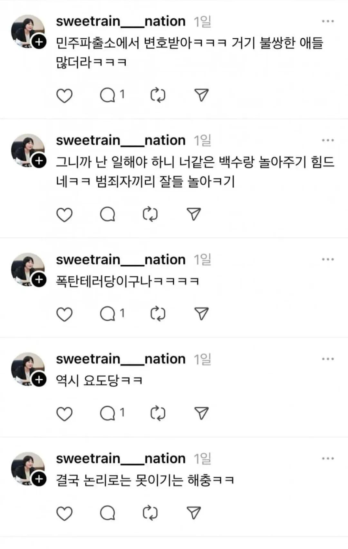348x549 pixels.
Task: Open the post text about 논리로는 못이기는
Action: 145,480
